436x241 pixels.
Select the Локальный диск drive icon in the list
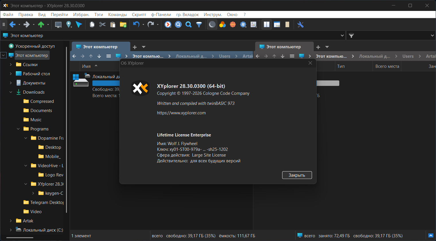[81, 80]
